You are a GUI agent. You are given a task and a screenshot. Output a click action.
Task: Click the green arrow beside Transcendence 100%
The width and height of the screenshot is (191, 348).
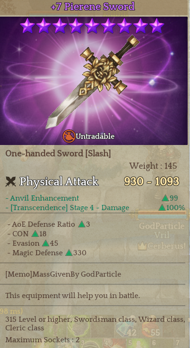tap(162, 207)
